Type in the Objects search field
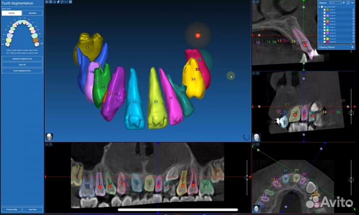Viewport: 359px width, 215px height. 334,2
